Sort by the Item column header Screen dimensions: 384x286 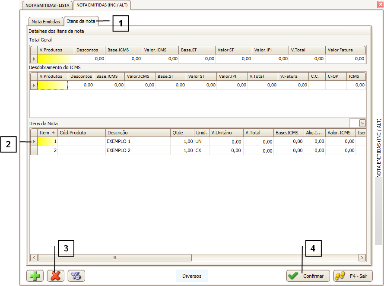click(48, 133)
